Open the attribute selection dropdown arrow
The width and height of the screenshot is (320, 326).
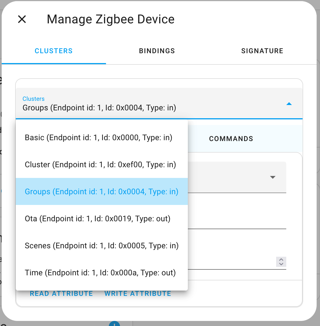coord(272,177)
